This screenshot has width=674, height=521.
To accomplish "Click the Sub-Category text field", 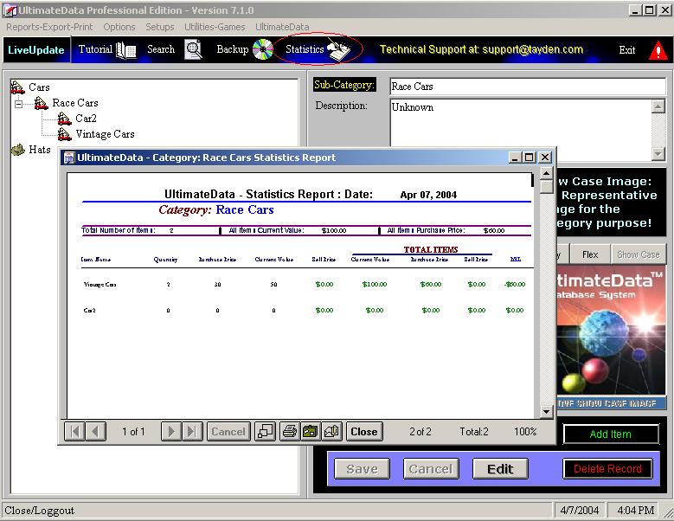I will (x=527, y=87).
